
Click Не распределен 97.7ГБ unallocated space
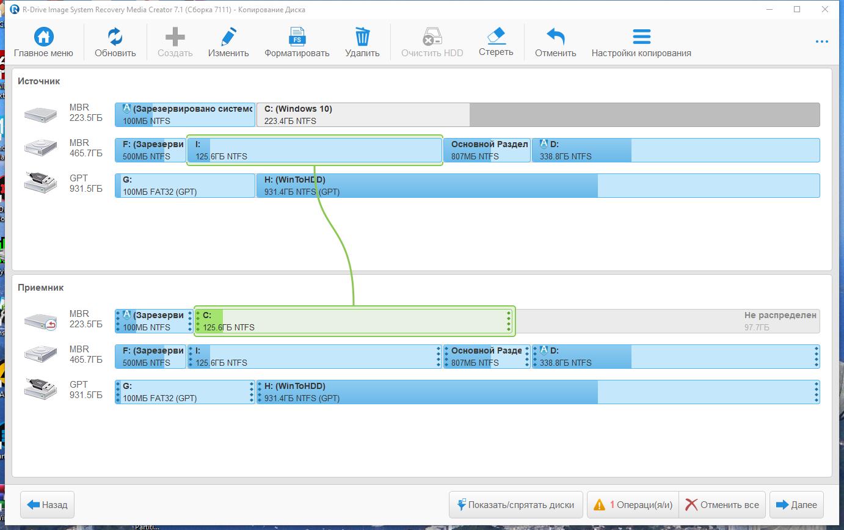coord(667,321)
